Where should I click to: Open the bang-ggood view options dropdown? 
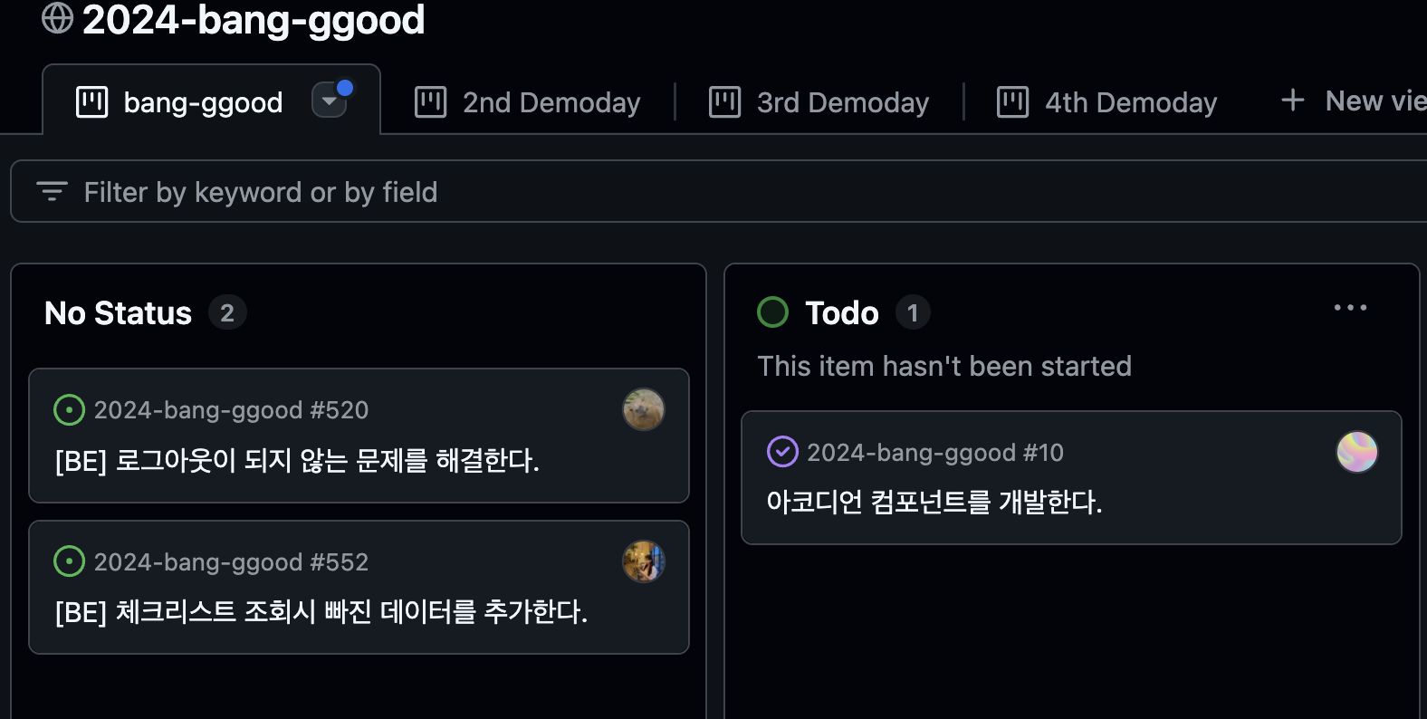pyautogui.click(x=330, y=101)
